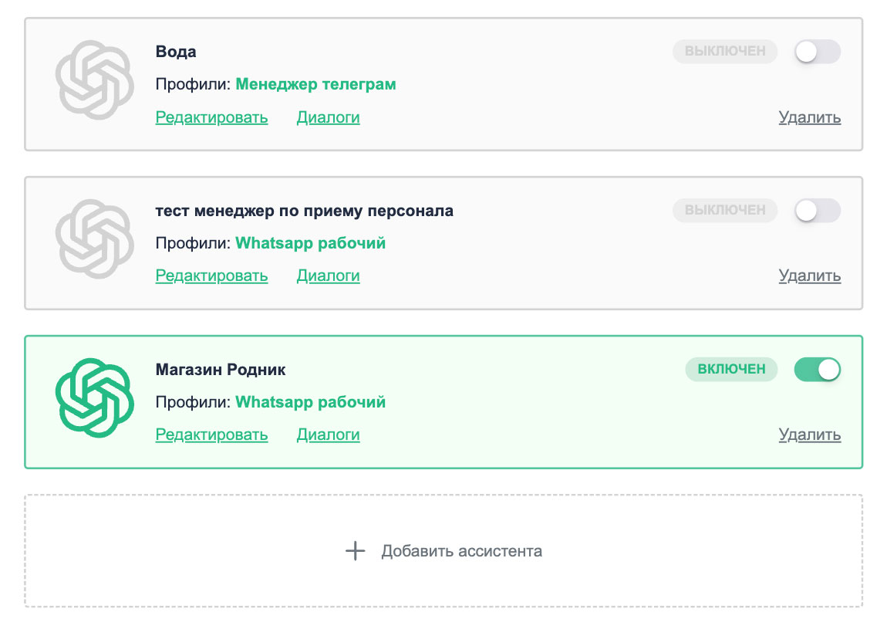Image resolution: width=887 pixels, height=619 pixels.
Task: Click the gray icon for тест менеджер assistant
Action: (90, 239)
